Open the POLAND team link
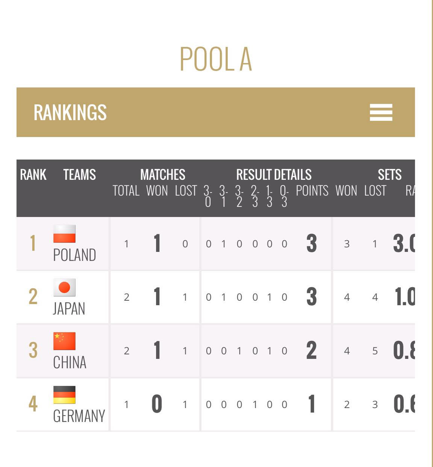 [74, 255]
